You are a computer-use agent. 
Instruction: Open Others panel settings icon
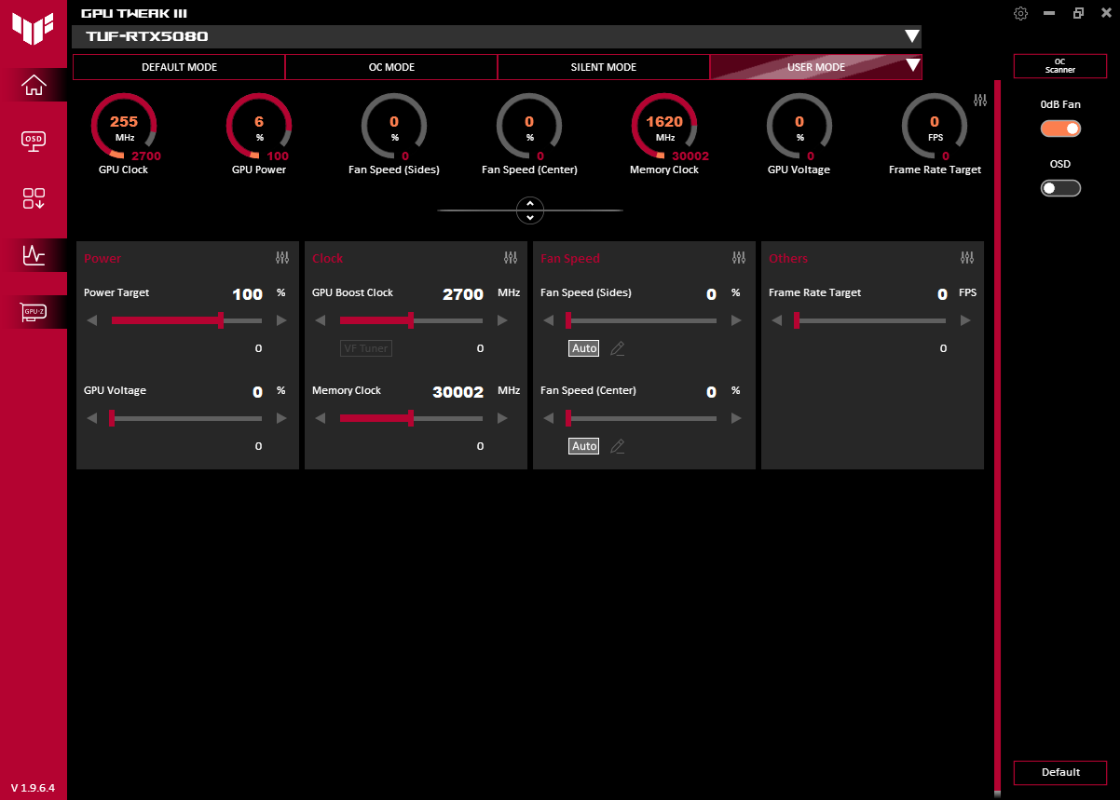pyautogui.click(x=967, y=258)
